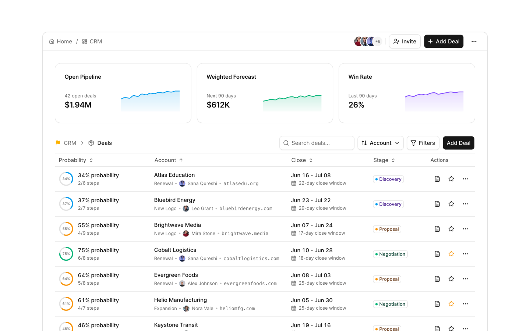Click Sana Qureshi avatar in Atlas Education row
Image resolution: width=530 pixels, height=331 pixels.
182,184
